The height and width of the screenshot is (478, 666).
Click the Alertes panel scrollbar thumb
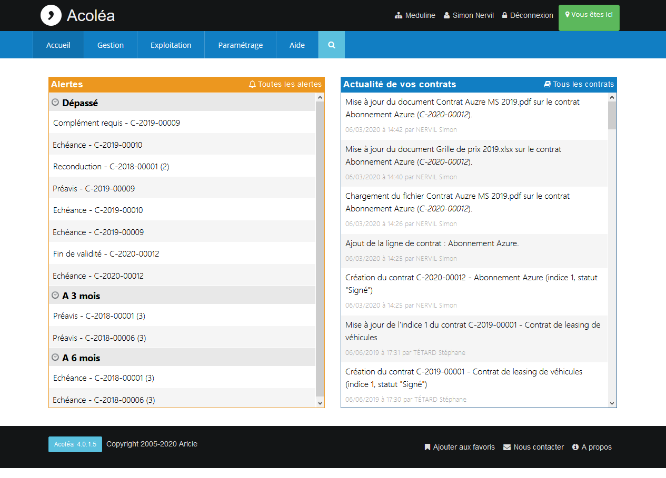pos(320,249)
